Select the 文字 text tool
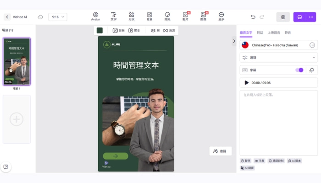The image size is (321, 183). point(113,16)
